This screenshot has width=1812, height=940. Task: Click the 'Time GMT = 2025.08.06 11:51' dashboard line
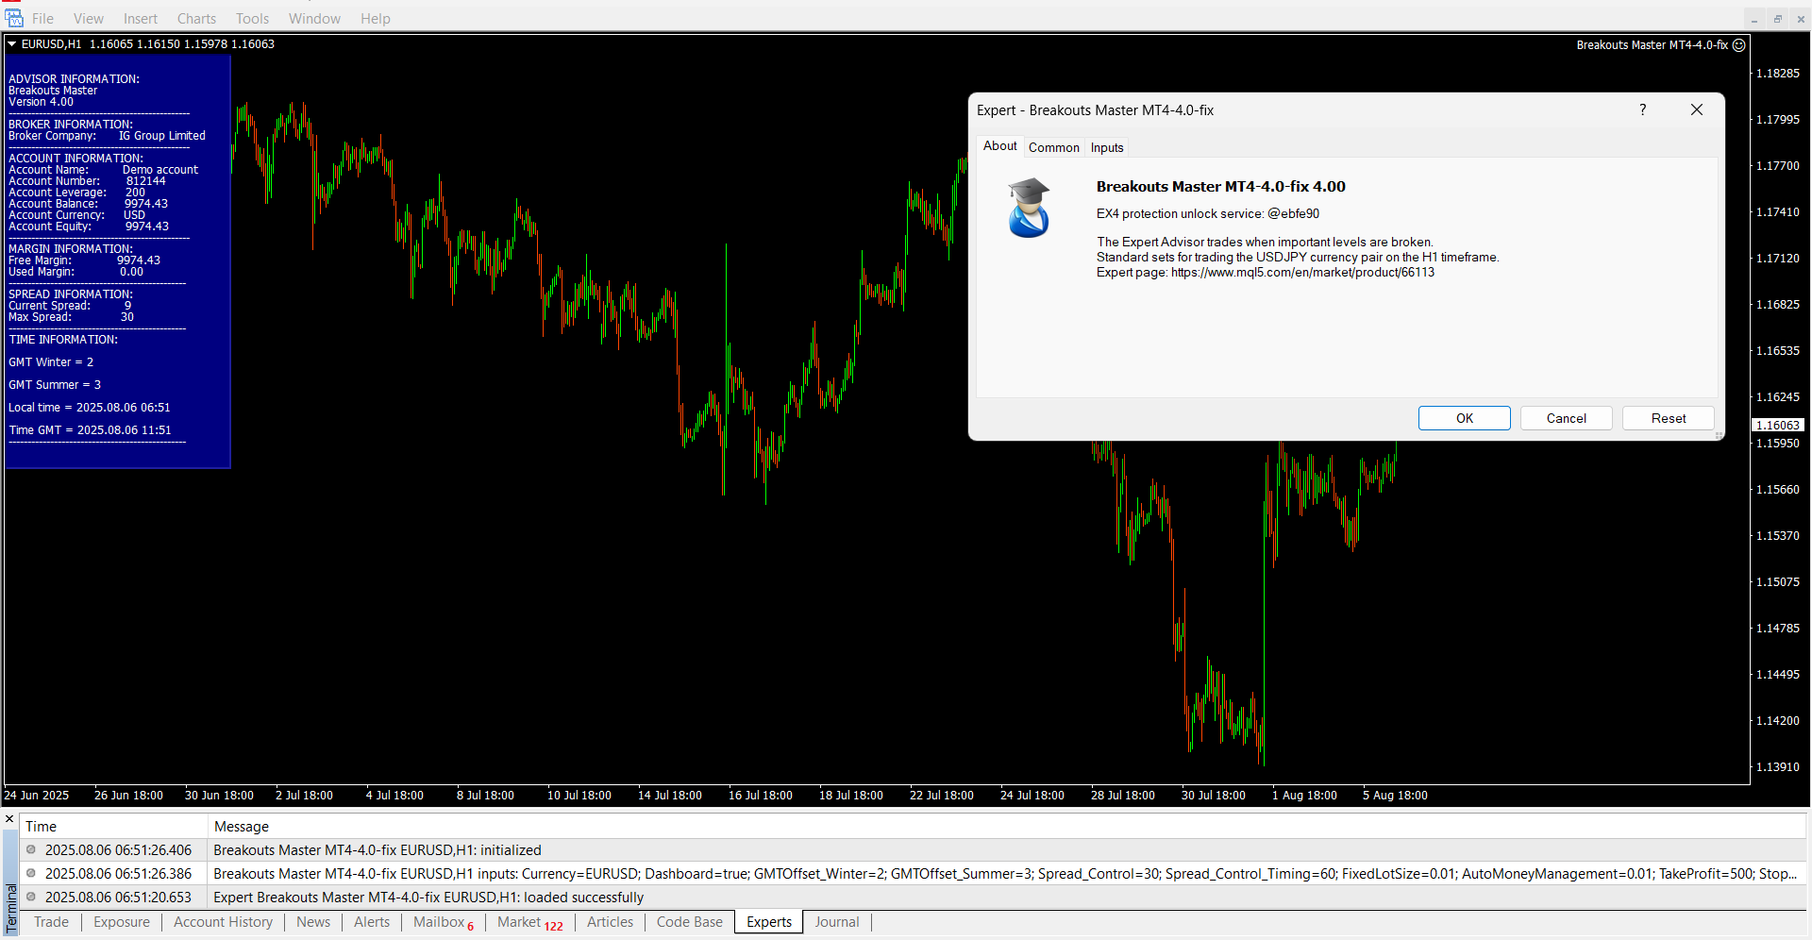point(91,430)
